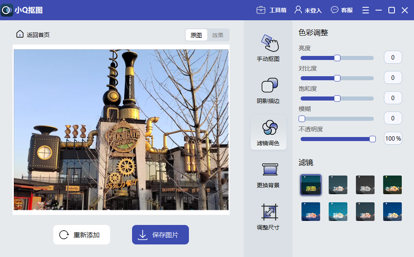The width and height of the screenshot is (414, 257).
Task: Open the 调整尺寸 resize tool
Action: pyautogui.click(x=268, y=216)
